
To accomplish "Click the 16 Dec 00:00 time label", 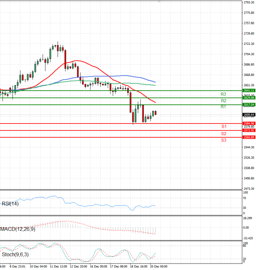I will 99,267.
